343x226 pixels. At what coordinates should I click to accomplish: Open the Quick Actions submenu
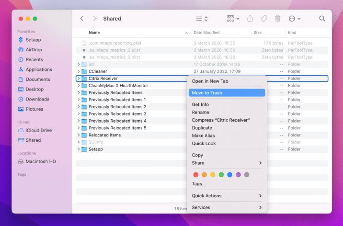pos(227,196)
